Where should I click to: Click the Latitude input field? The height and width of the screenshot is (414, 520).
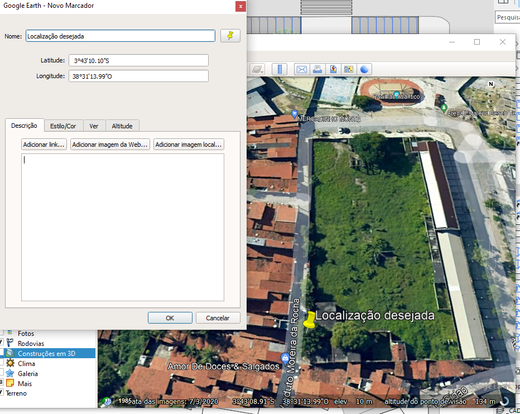(138, 60)
